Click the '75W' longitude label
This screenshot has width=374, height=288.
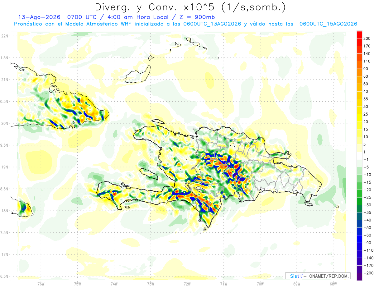(x=78, y=284)
